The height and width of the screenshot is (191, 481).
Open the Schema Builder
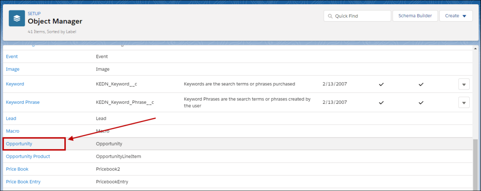415,16
